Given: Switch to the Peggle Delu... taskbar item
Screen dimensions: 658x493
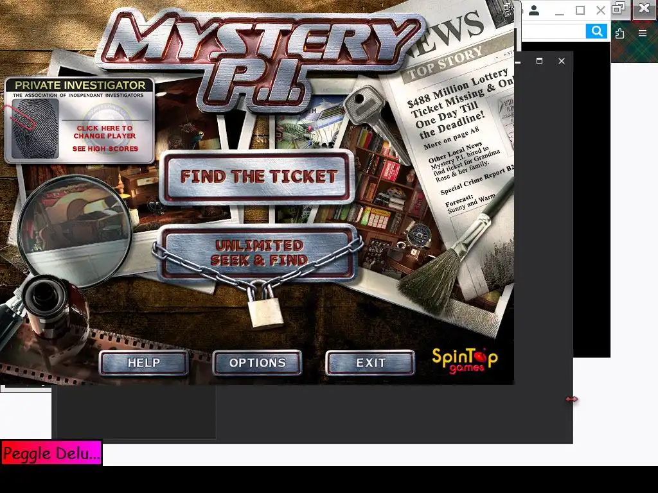Looking at the screenshot, I should (x=51, y=453).
